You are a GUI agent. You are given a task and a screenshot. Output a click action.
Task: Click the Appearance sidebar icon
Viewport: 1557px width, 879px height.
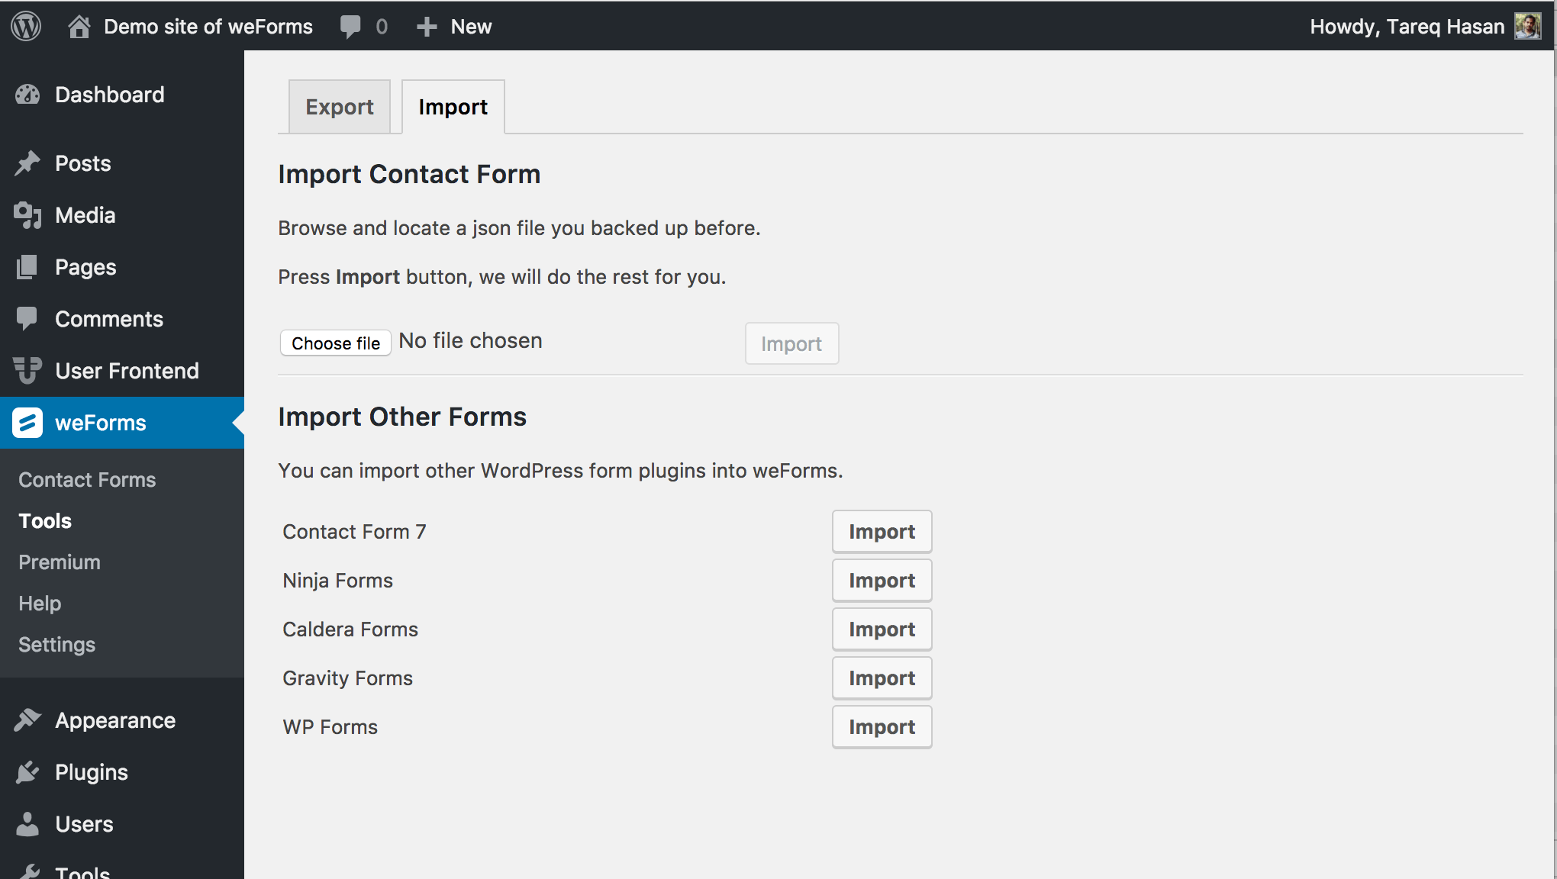click(27, 720)
